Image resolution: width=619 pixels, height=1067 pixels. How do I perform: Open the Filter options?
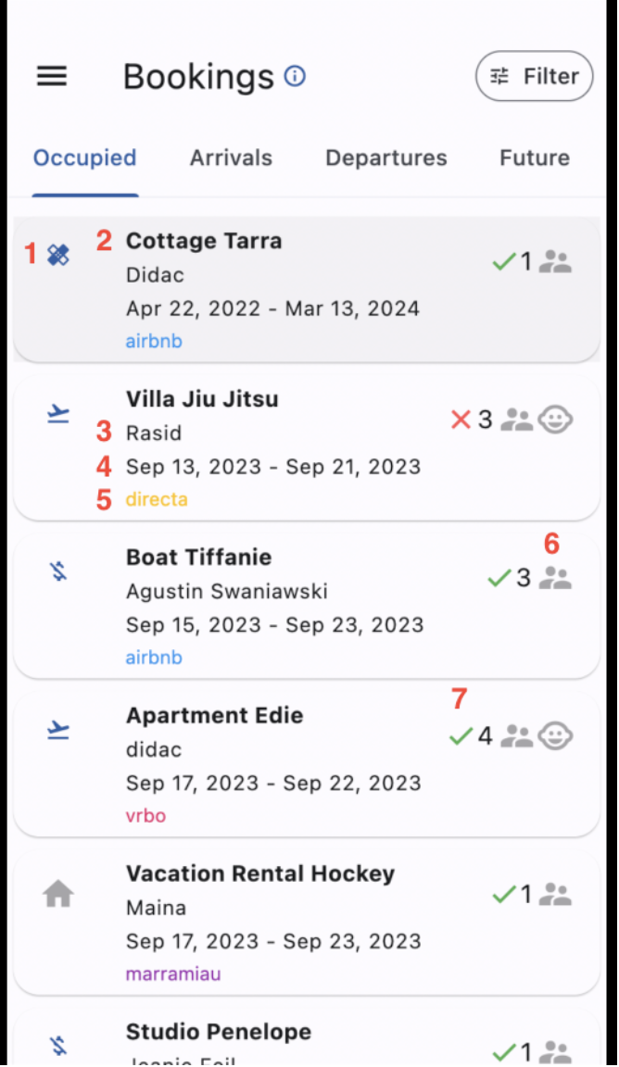[534, 76]
